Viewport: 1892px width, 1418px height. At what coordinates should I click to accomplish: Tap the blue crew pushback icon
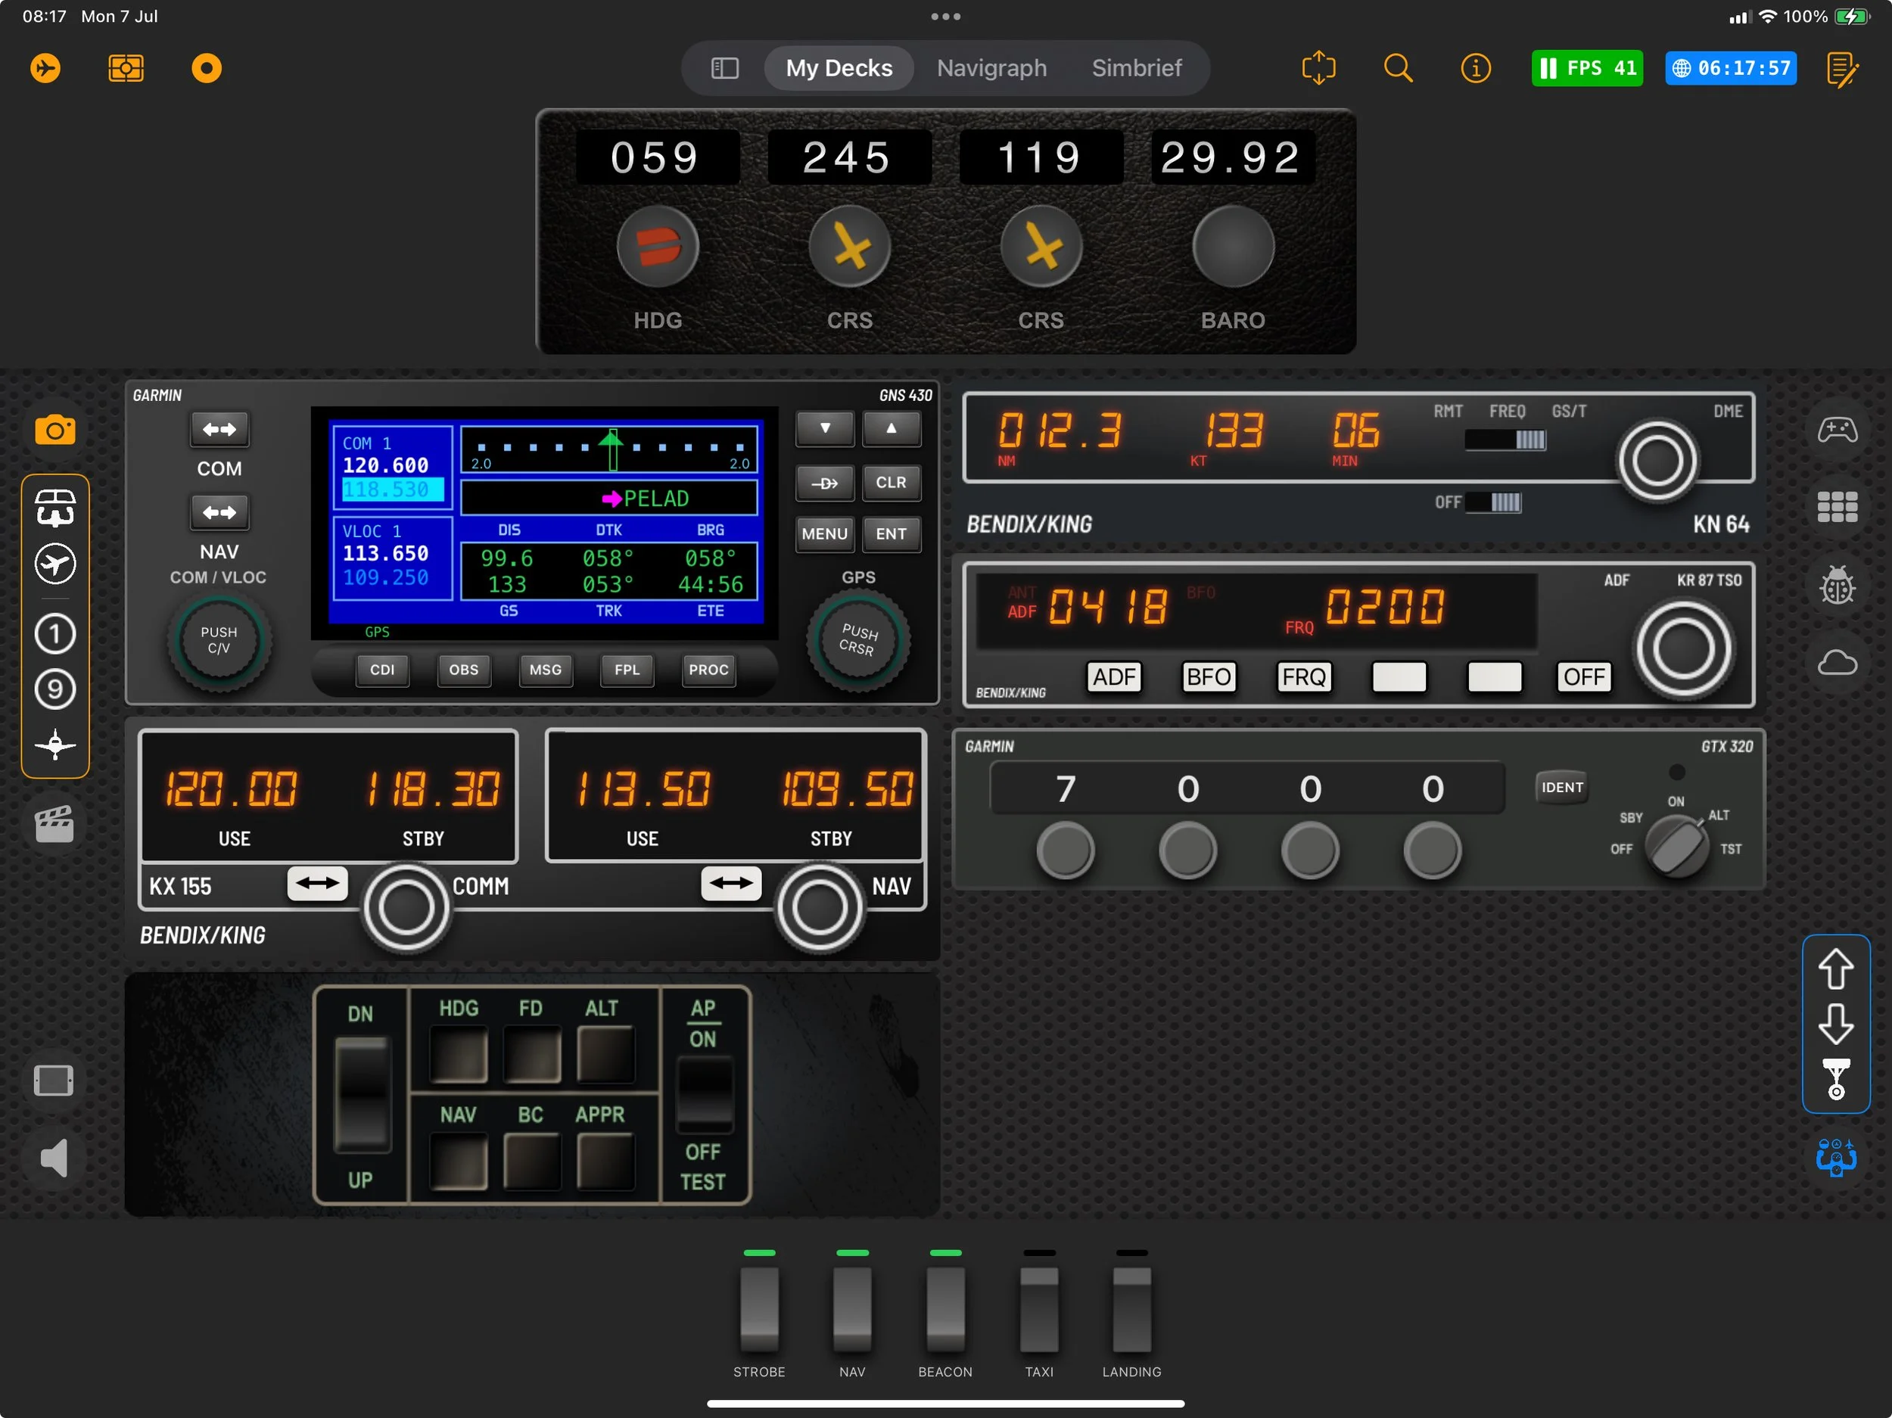click(x=1835, y=1158)
